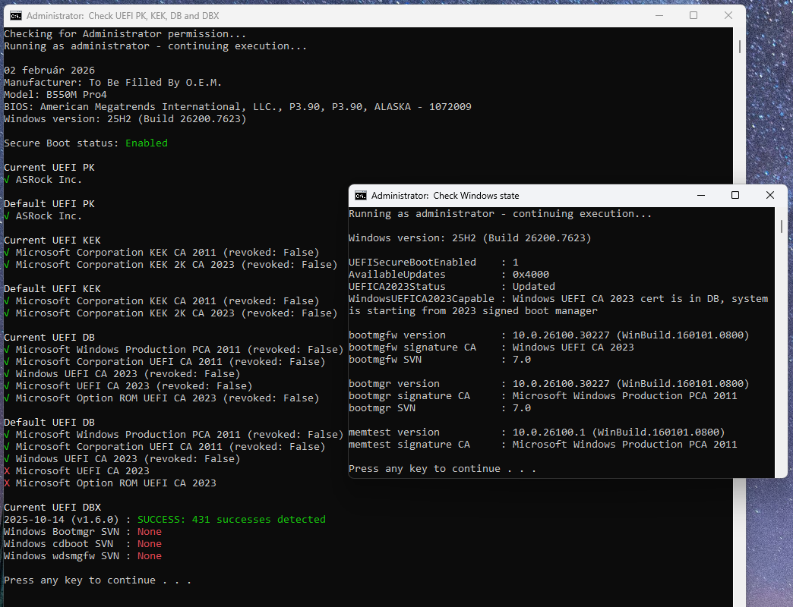Click the 'Model: B550M Pro4' line
This screenshot has width=793, height=607.
point(55,94)
